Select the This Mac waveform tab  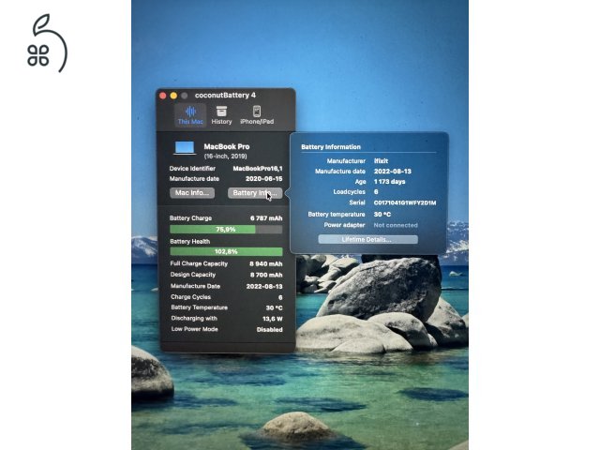coord(190,115)
